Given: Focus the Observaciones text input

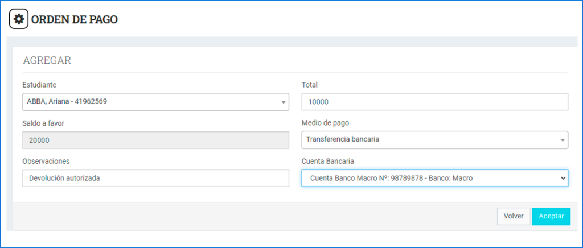Looking at the screenshot, I should click(155, 178).
